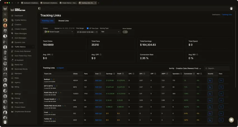Toggle the Show Deleted switch
238x127 pixels.
[x=125, y=32]
